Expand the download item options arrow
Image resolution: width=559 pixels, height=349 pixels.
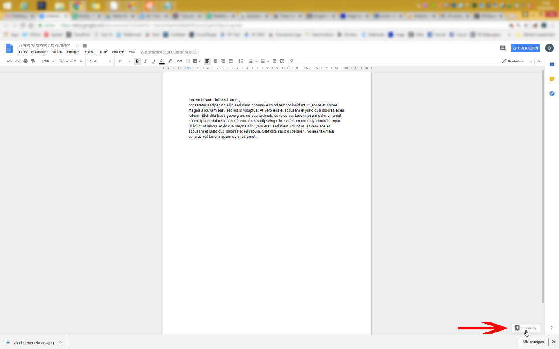point(60,342)
